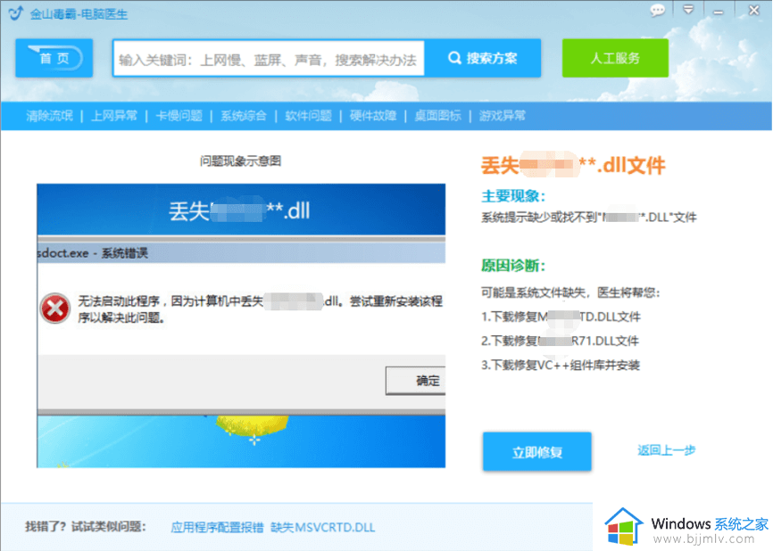Click the 问题现象示意图 caption

tap(241, 161)
